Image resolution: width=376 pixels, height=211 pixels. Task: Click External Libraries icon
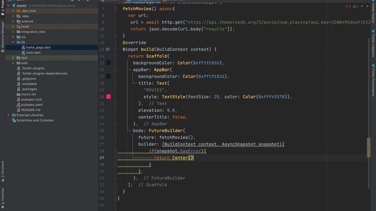[14, 115]
